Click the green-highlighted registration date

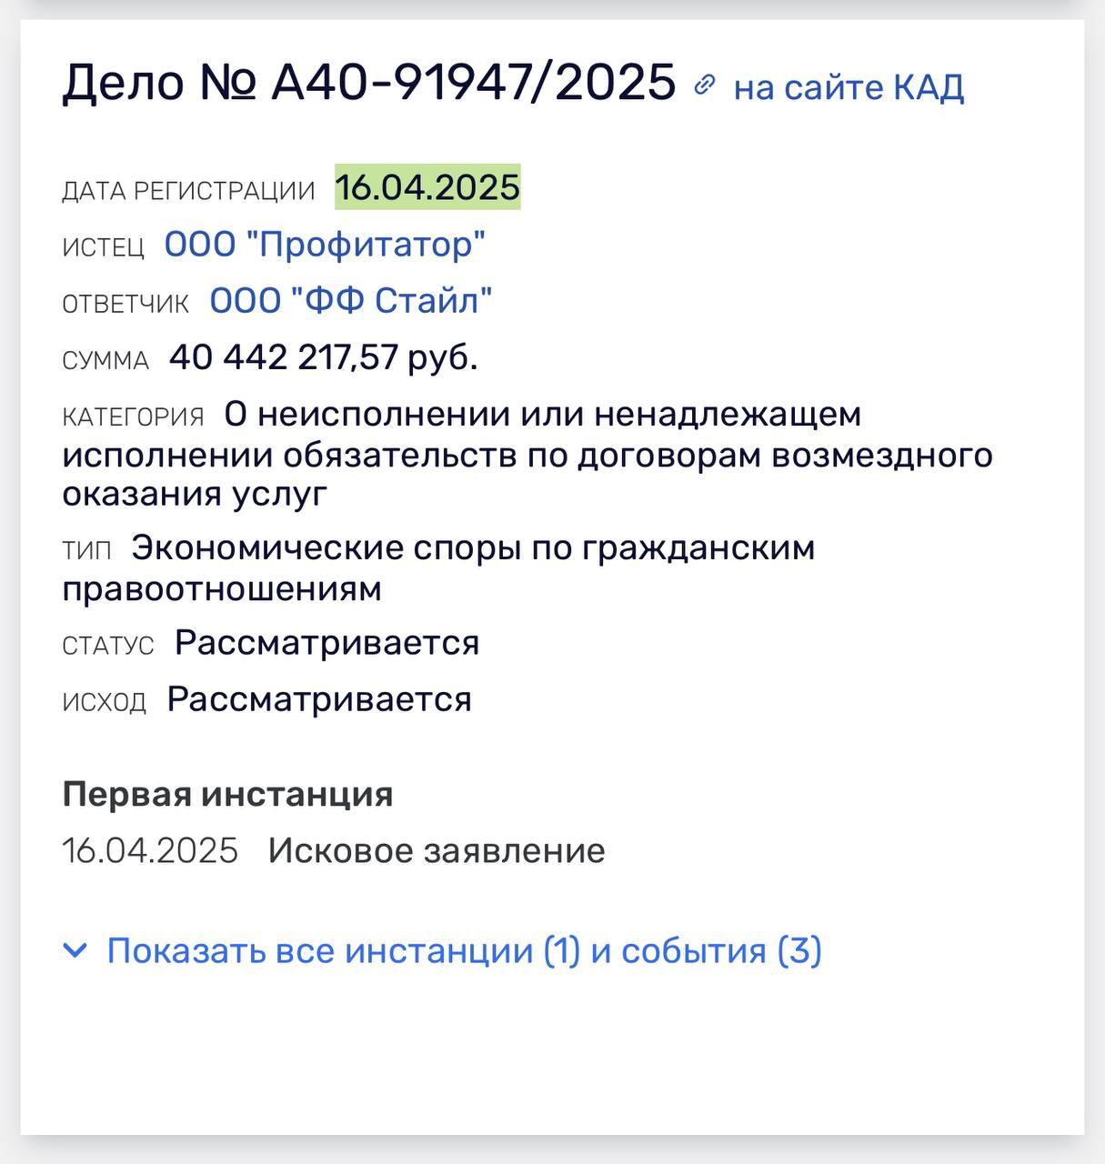[x=427, y=187]
